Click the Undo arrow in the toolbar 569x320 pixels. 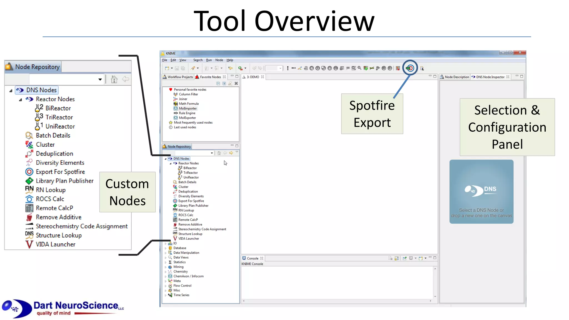pyautogui.click(x=254, y=68)
